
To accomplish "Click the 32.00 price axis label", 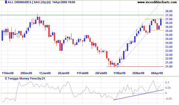I will 169,58.
